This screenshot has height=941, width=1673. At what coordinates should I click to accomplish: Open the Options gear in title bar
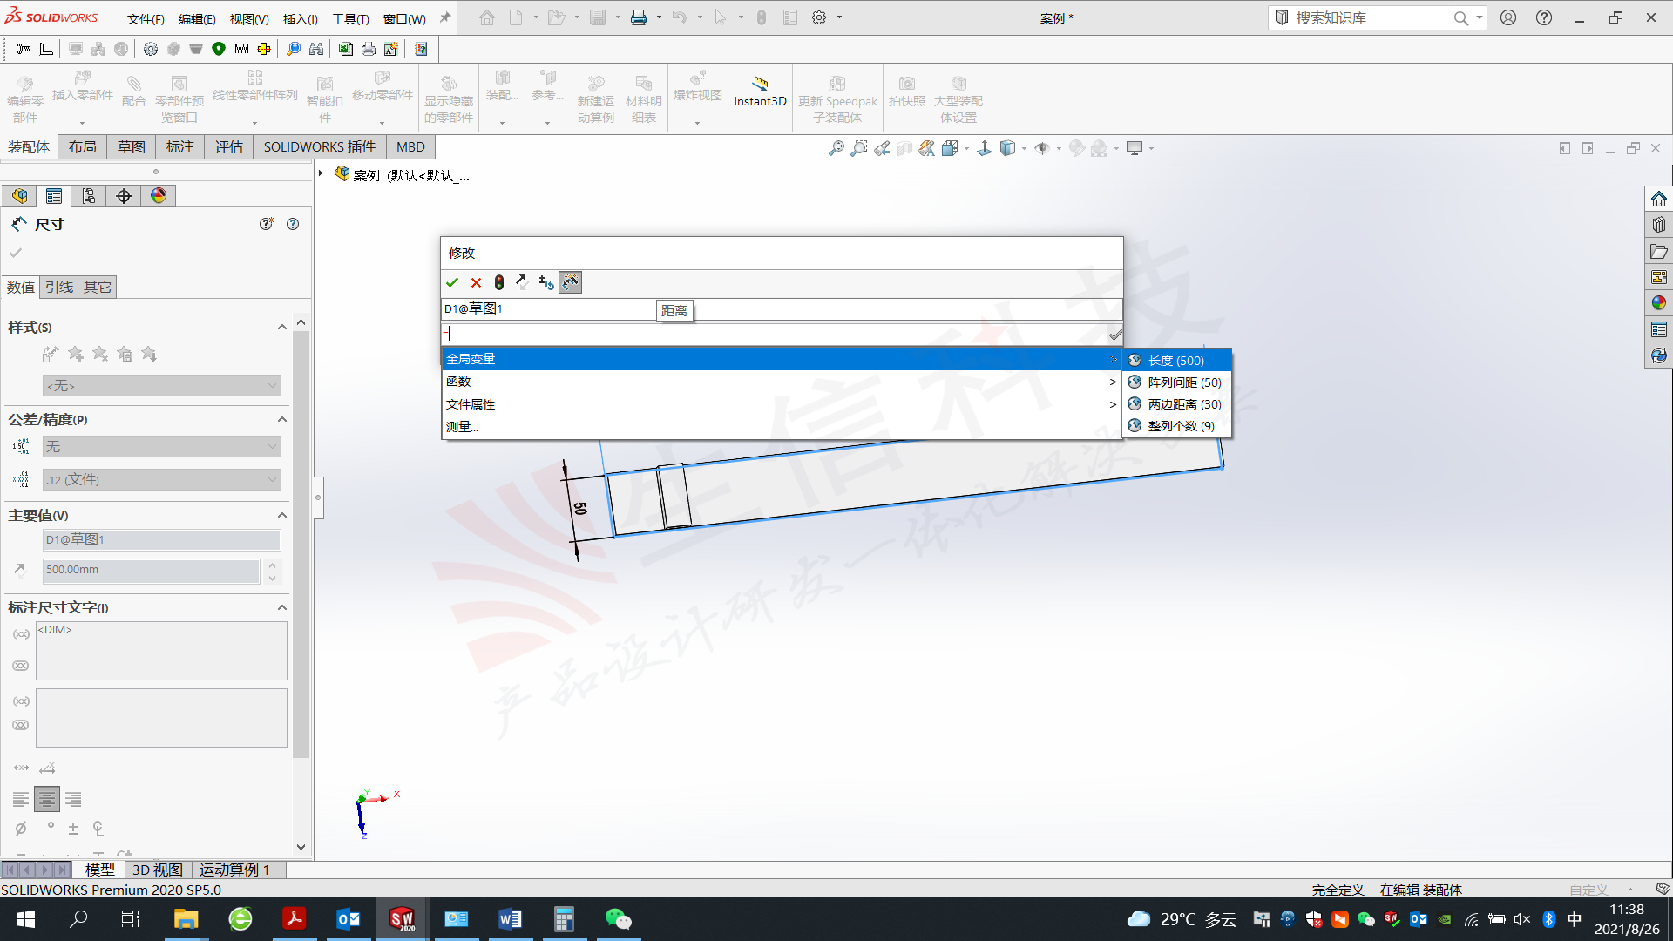tap(819, 17)
